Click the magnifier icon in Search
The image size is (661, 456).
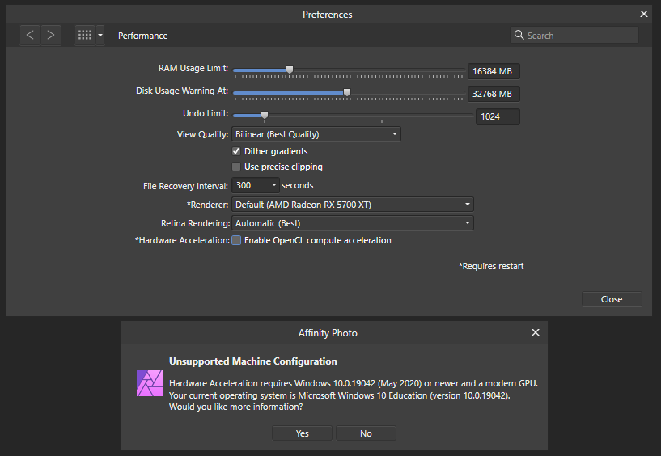tap(519, 35)
